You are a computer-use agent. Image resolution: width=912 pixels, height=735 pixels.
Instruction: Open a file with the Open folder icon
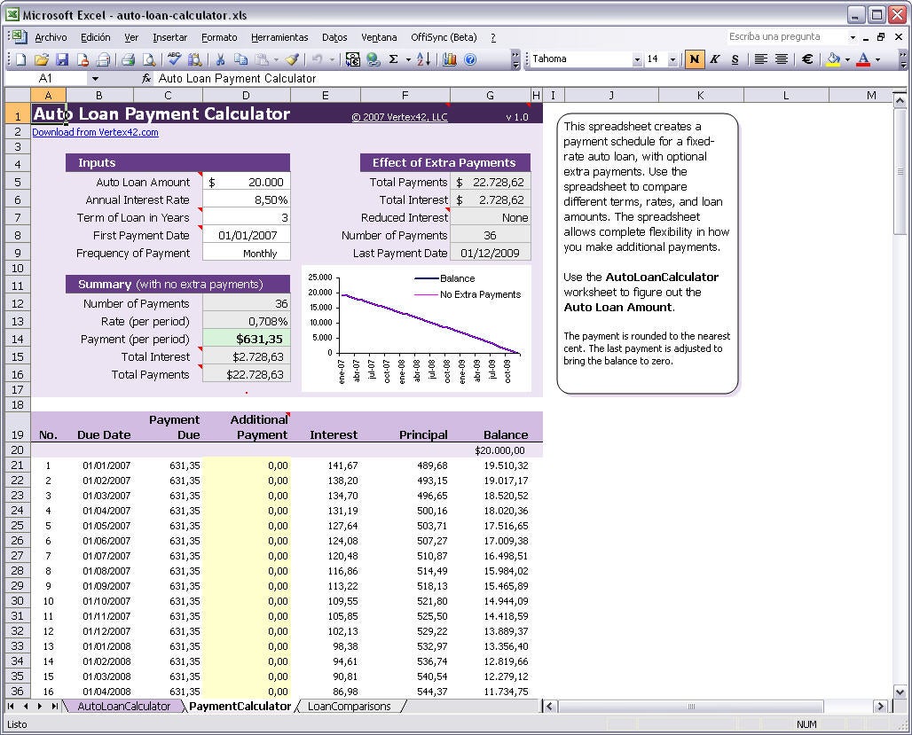point(42,59)
